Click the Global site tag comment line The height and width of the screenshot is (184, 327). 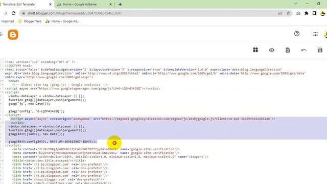point(60,85)
